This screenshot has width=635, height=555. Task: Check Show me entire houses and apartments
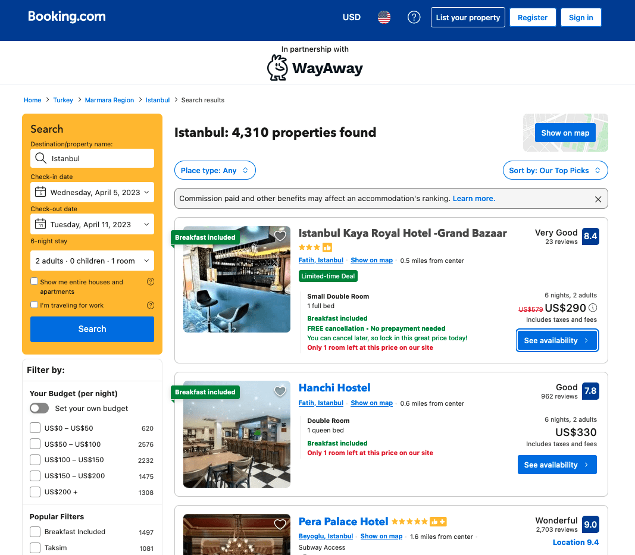click(x=35, y=281)
